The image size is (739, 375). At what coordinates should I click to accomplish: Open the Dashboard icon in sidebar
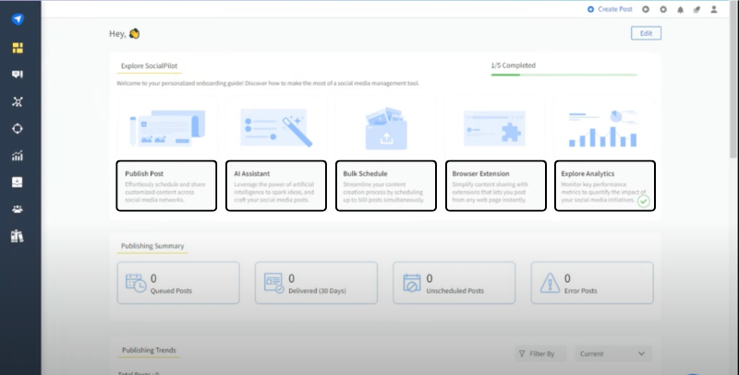tap(18, 48)
